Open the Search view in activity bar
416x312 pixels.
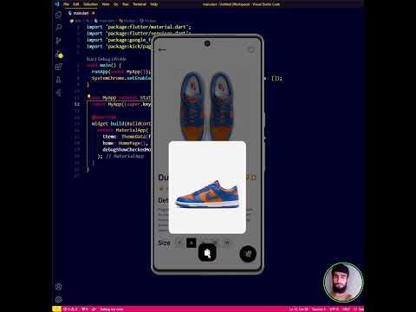click(58, 28)
